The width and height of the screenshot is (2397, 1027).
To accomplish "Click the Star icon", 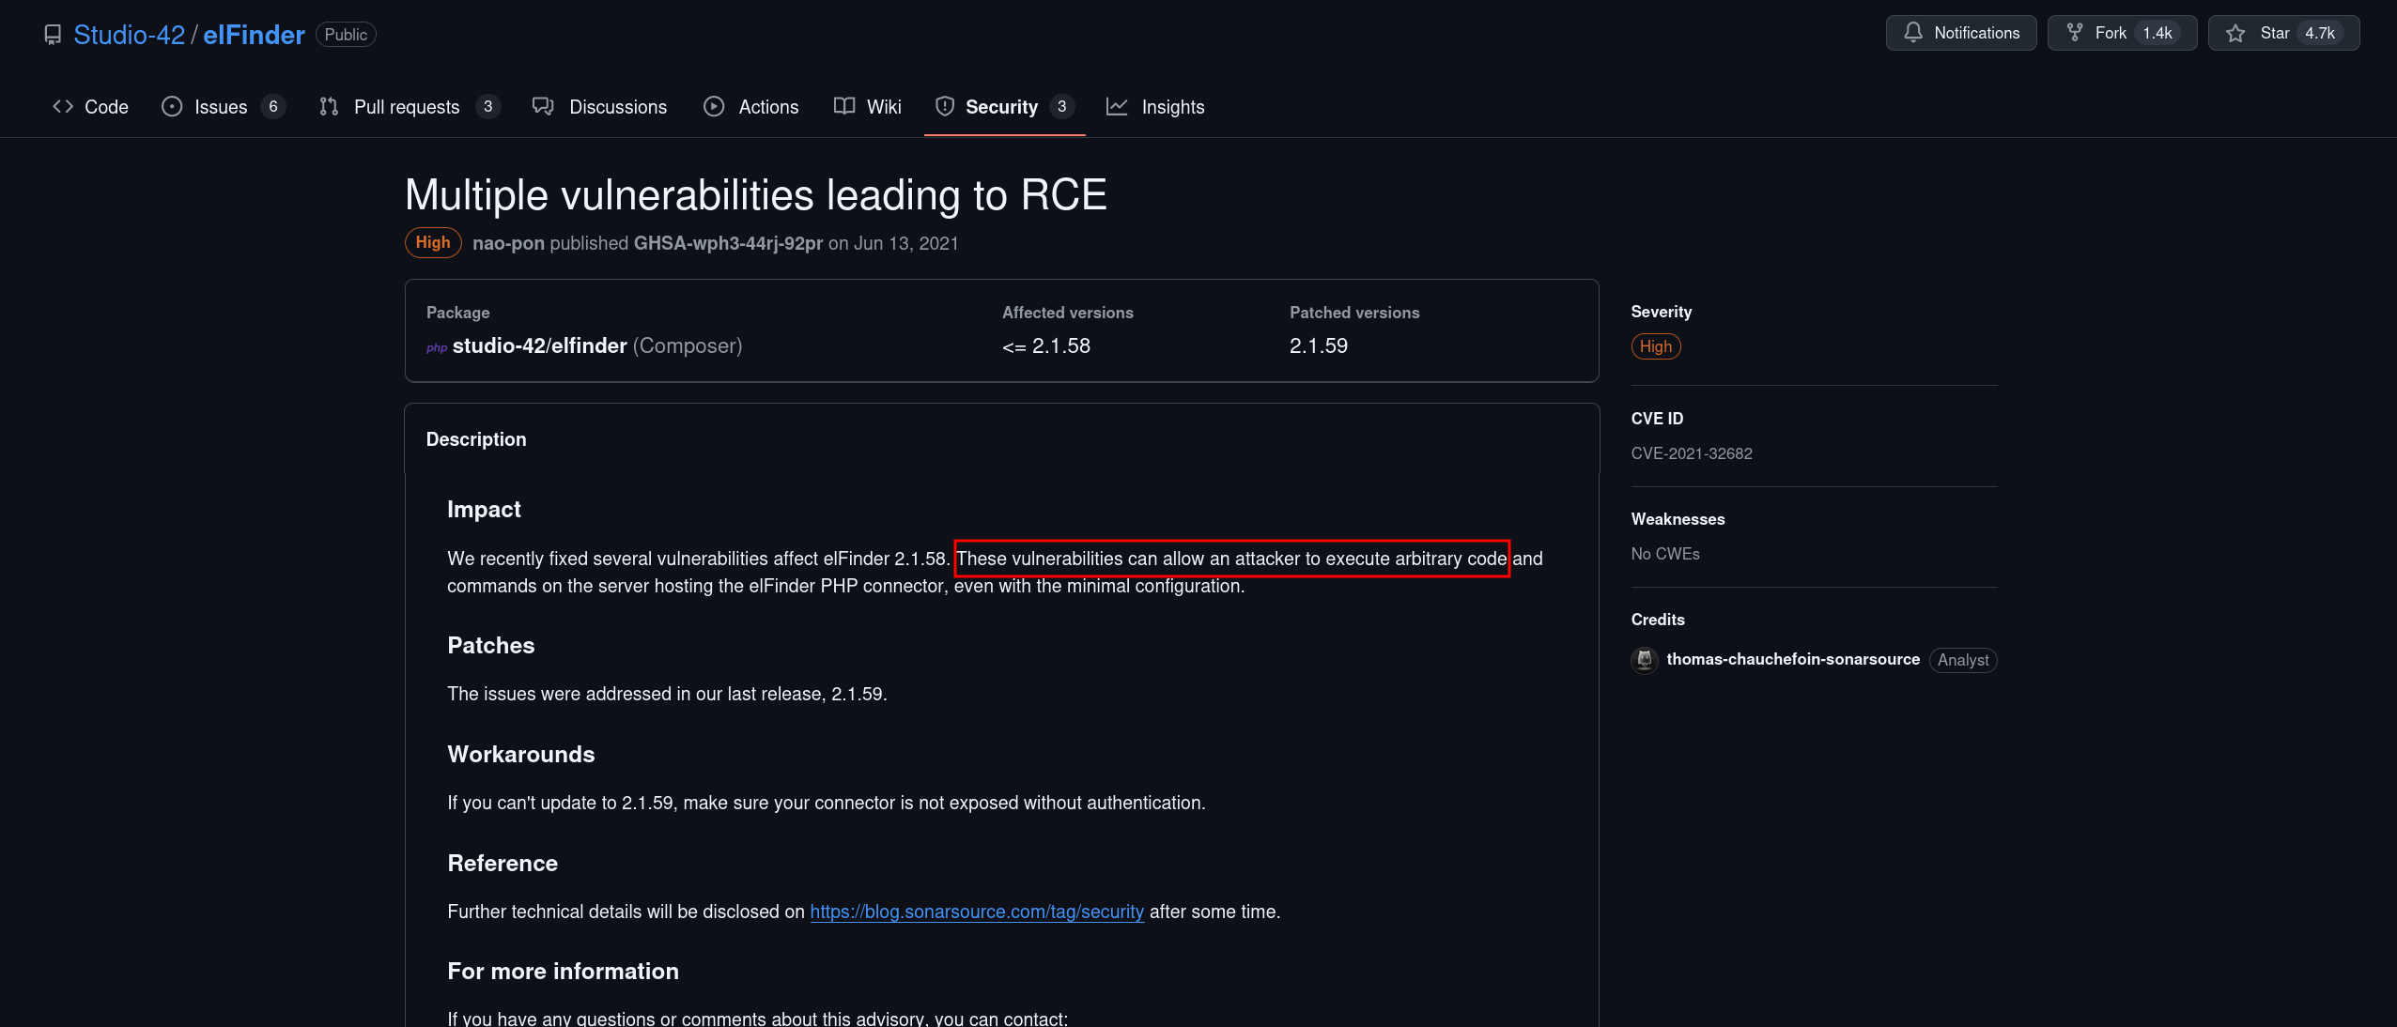I will tap(2235, 33).
